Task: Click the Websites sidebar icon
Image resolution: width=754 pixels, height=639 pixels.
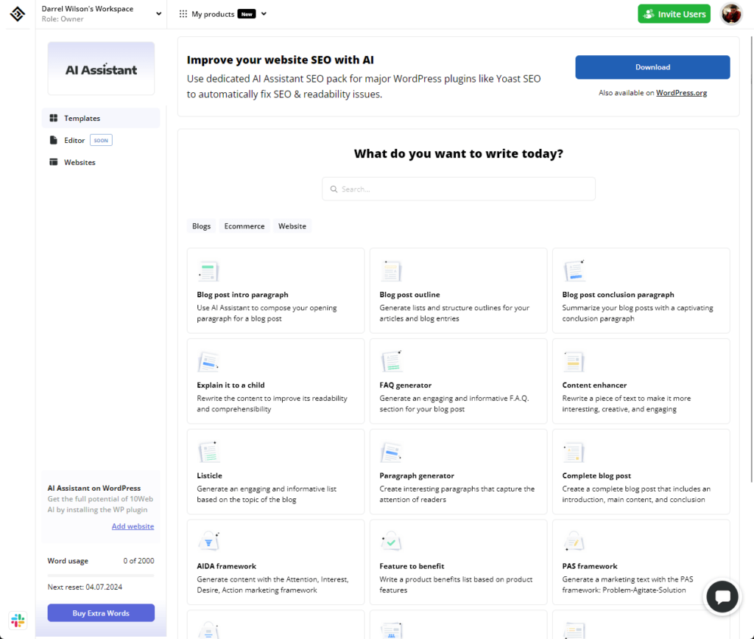Action: [x=53, y=162]
